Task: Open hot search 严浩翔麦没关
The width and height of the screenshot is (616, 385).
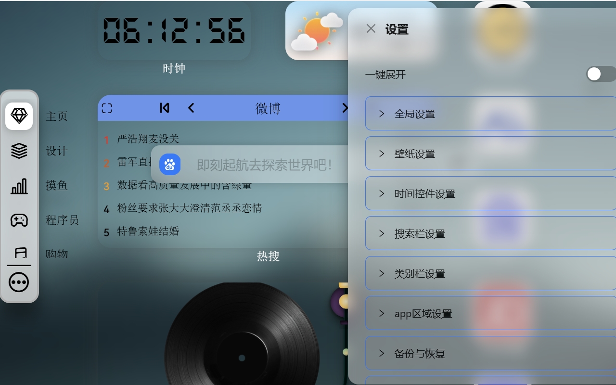Action: pos(148,139)
